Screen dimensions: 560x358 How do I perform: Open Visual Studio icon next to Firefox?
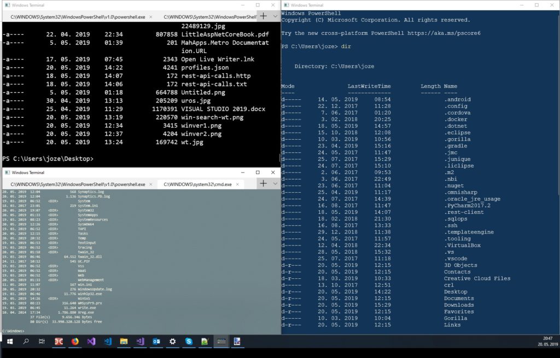coord(91,342)
